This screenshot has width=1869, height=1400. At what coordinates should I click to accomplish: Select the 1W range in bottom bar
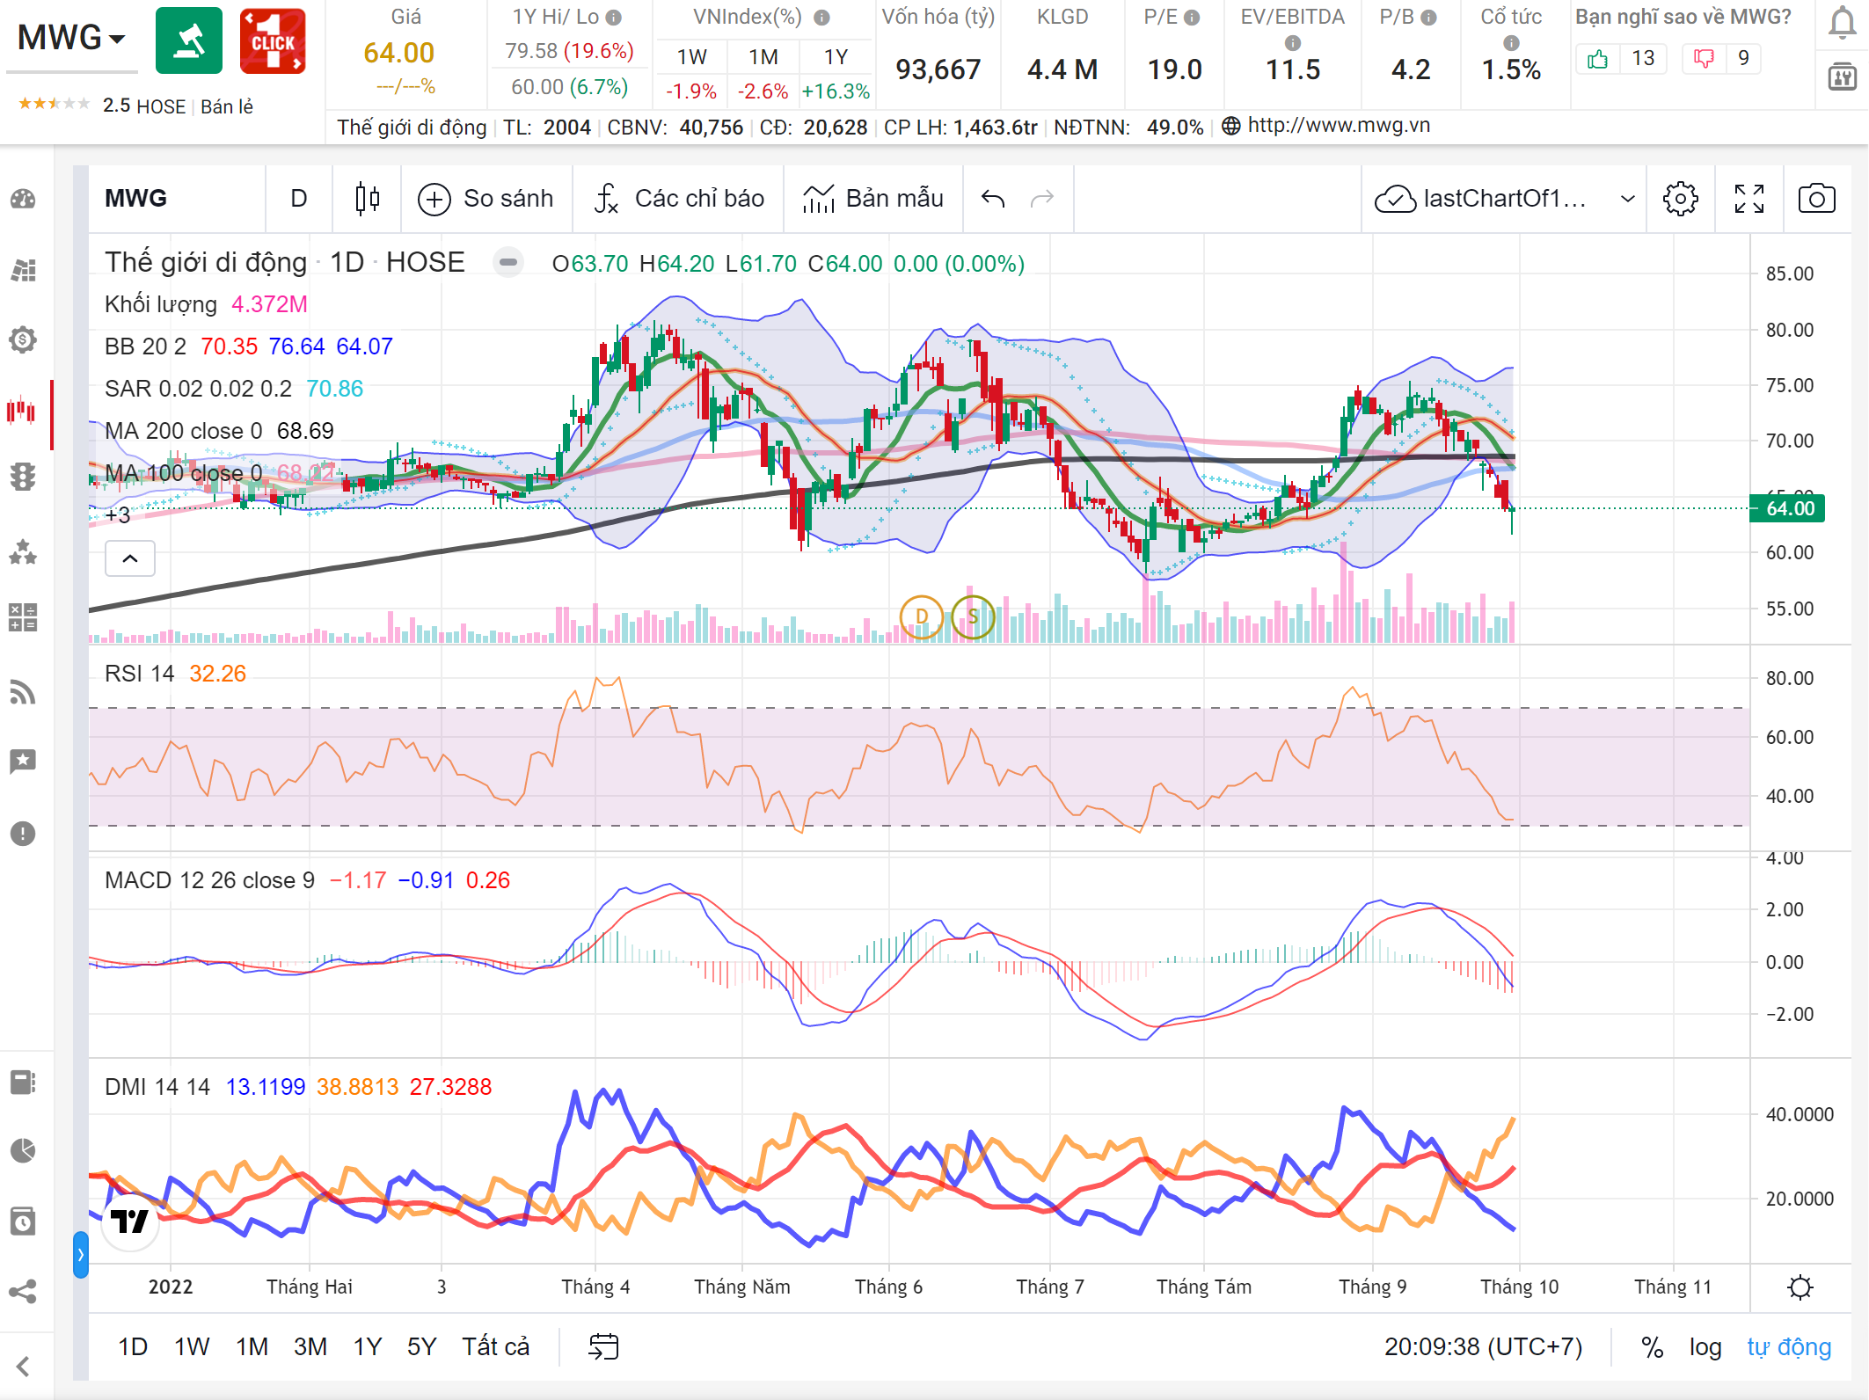(x=192, y=1347)
